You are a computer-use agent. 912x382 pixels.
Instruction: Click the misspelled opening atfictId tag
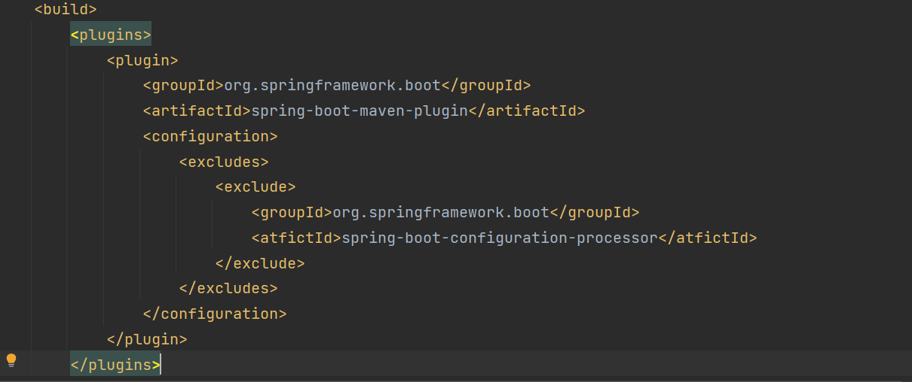pyautogui.click(x=296, y=238)
